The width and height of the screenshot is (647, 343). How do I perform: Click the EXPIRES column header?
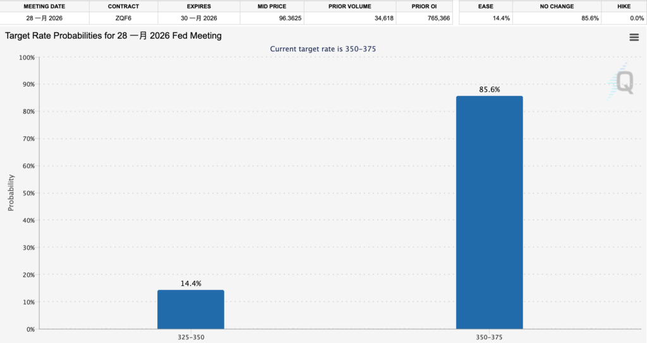point(198,6)
